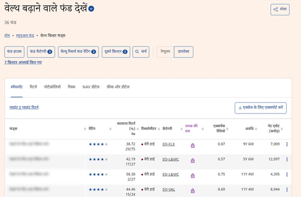Click the lock icon in the first fund row
301x197 pixels.
[192, 145]
